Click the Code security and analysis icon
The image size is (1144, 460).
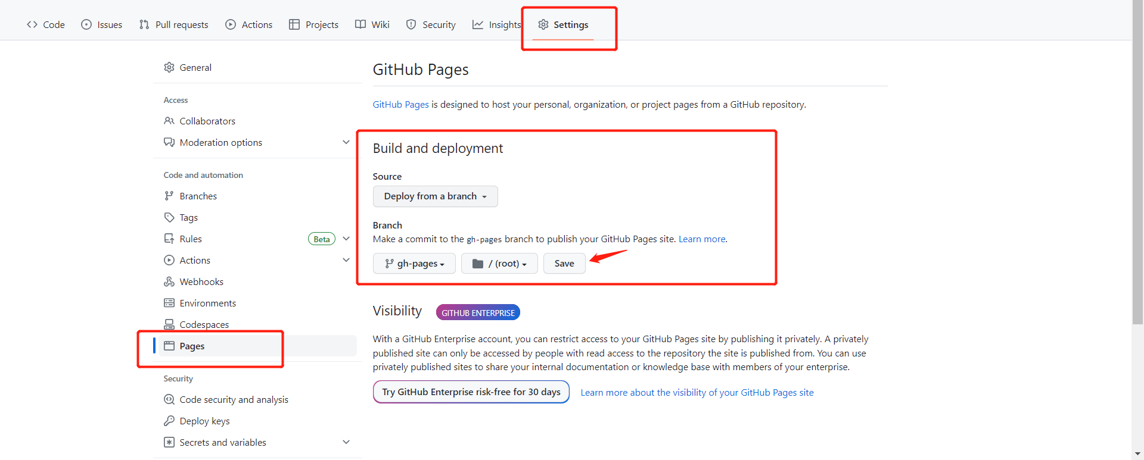click(x=169, y=399)
